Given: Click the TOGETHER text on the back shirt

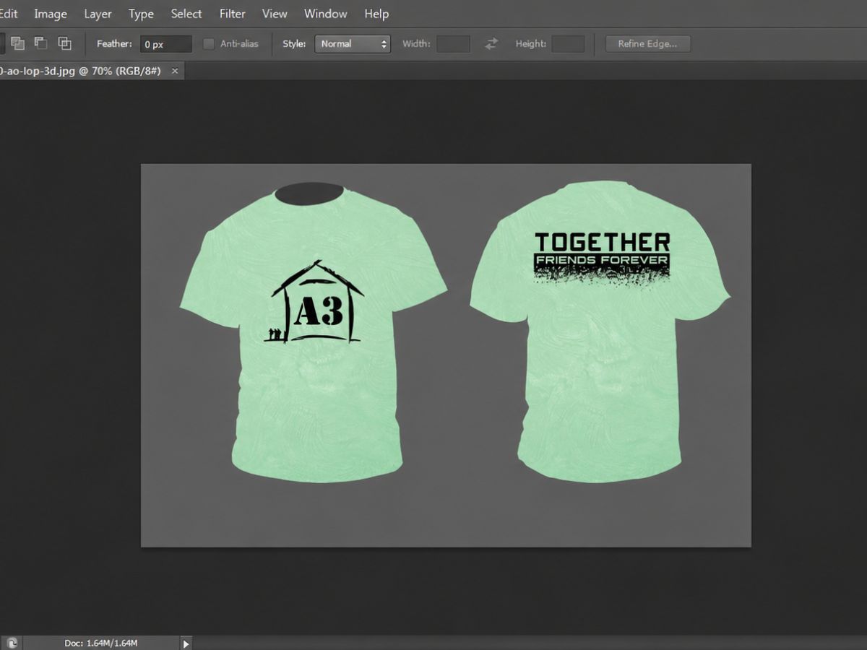Looking at the screenshot, I should [602, 242].
